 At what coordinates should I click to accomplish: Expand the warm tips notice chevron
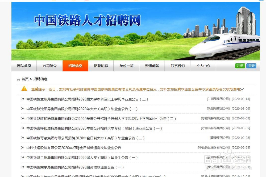point(242,89)
